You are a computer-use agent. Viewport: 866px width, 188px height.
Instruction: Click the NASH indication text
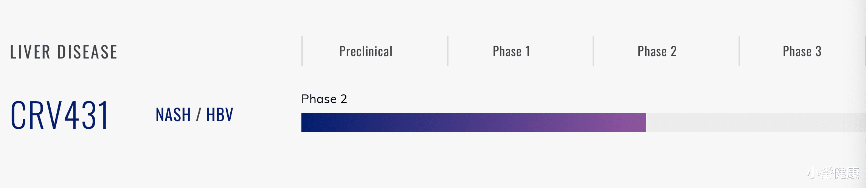pos(173,115)
